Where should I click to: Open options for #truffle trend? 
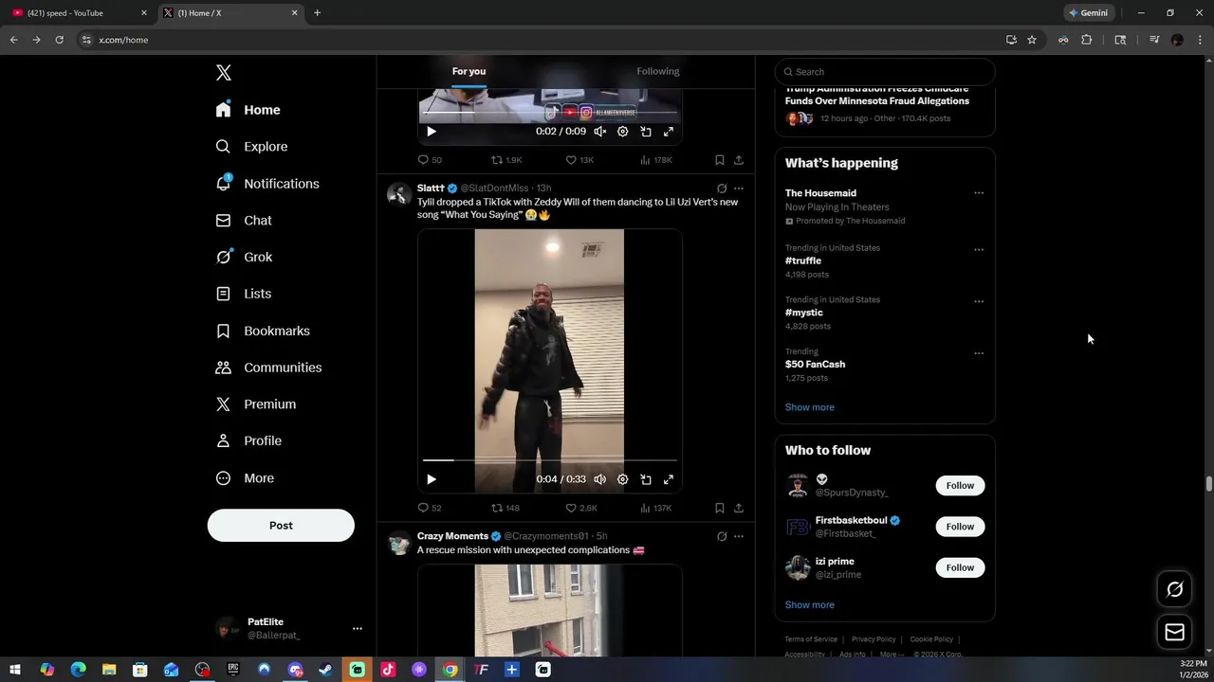[979, 250]
